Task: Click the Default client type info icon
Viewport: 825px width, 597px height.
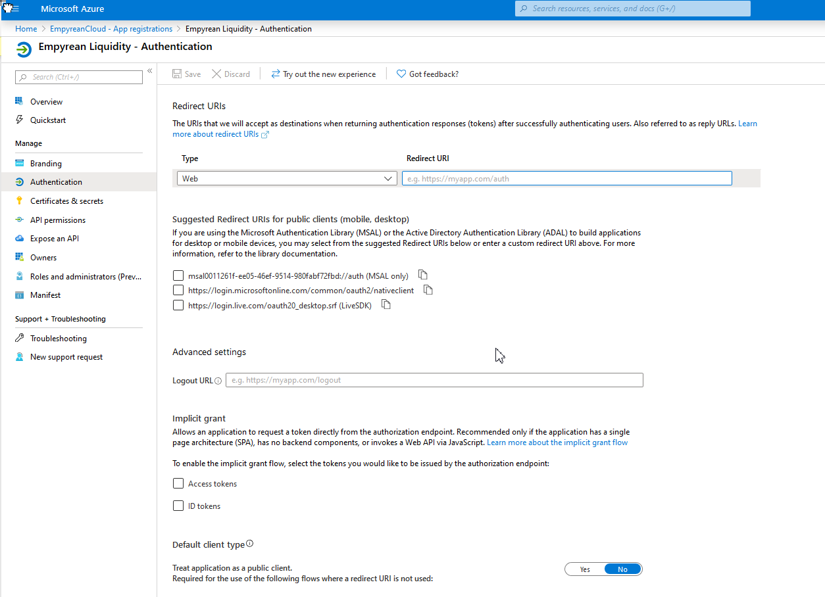Action: tap(249, 544)
